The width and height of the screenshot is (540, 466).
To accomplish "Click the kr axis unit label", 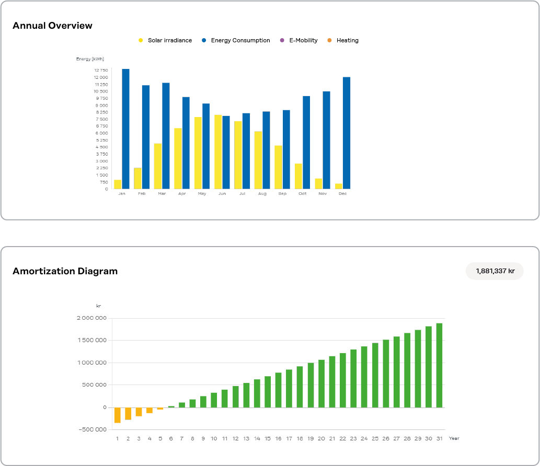I will pyautogui.click(x=98, y=306).
